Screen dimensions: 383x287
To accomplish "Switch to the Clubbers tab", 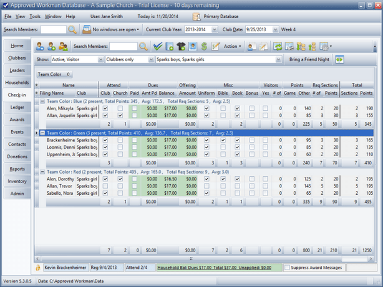I will click(x=17, y=58).
